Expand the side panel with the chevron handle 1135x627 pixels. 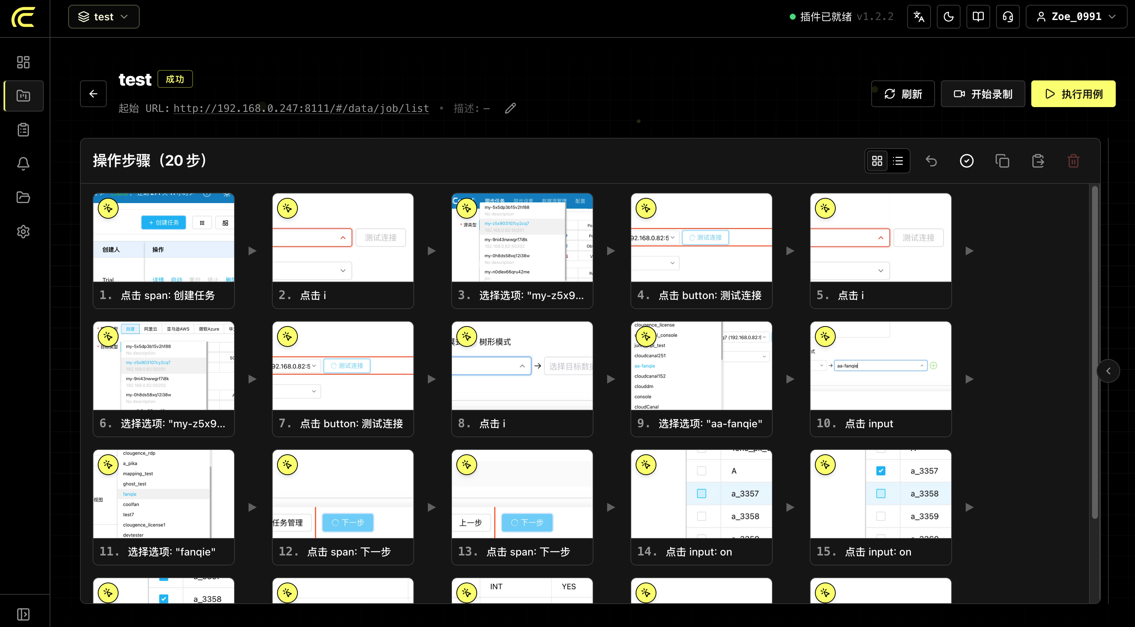[1108, 371]
